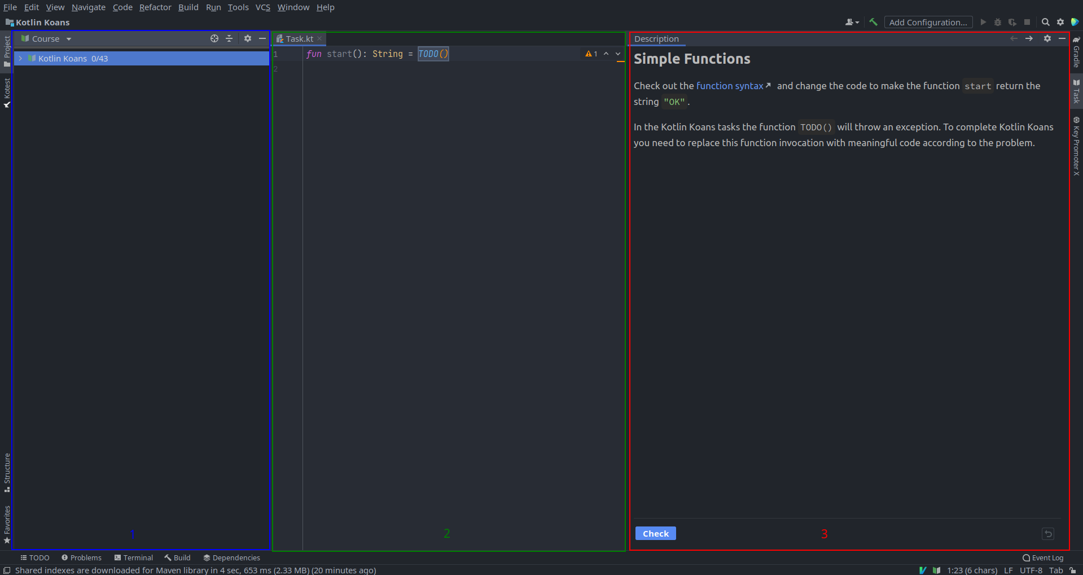
Task: Open the Gradle tool window
Action: click(1076, 52)
